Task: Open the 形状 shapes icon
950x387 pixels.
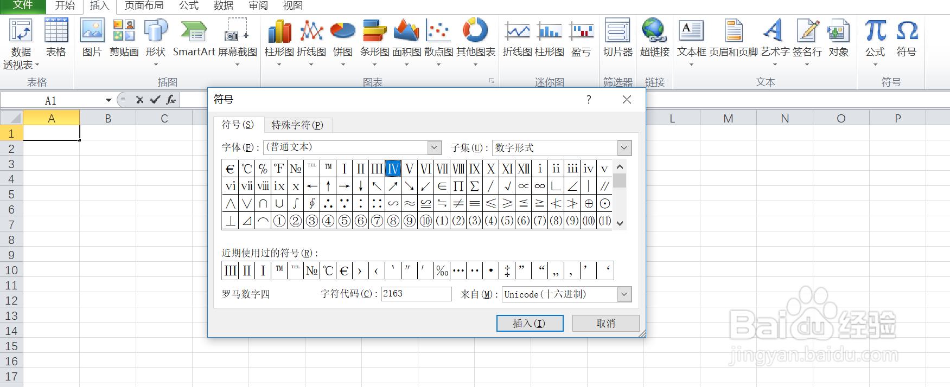Action: coord(156,31)
